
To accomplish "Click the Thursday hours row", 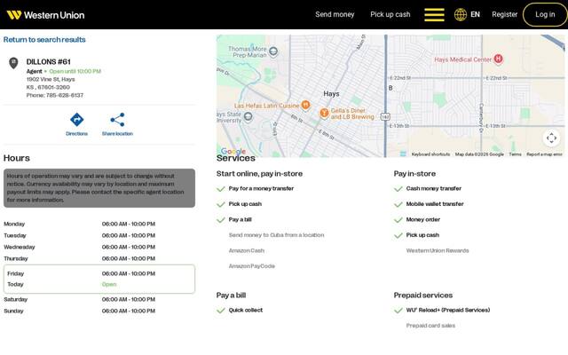I will click(x=99, y=258).
